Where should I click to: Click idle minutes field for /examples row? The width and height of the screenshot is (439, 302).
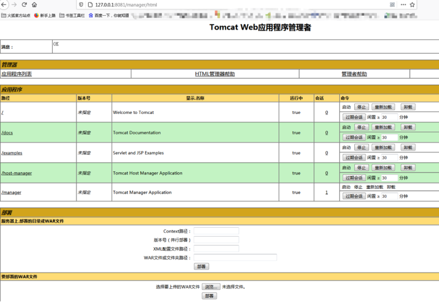point(389,158)
